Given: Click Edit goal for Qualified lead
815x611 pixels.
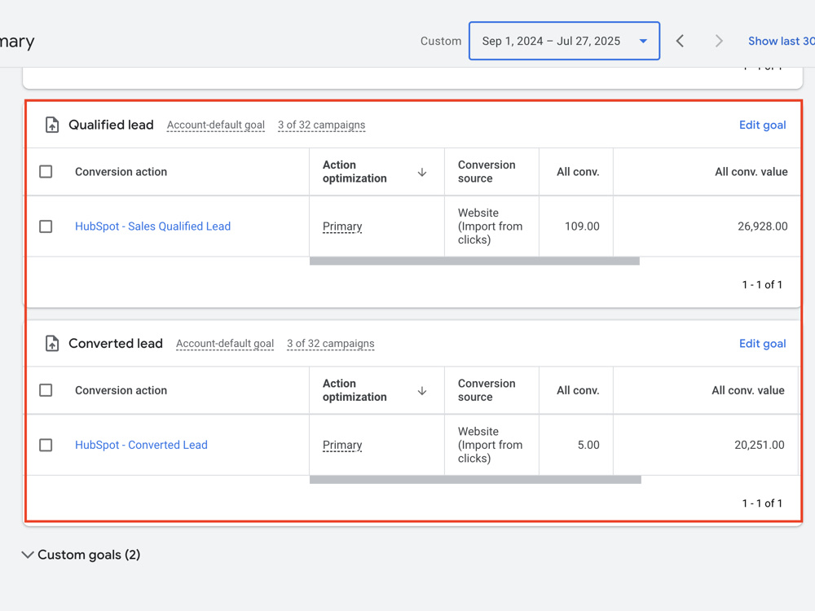Looking at the screenshot, I should coord(763,125).
